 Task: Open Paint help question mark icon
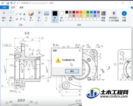tap(132, 8)
